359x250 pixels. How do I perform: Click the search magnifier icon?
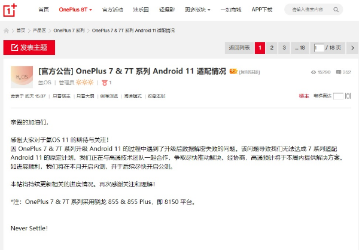(x=336, y=10)
